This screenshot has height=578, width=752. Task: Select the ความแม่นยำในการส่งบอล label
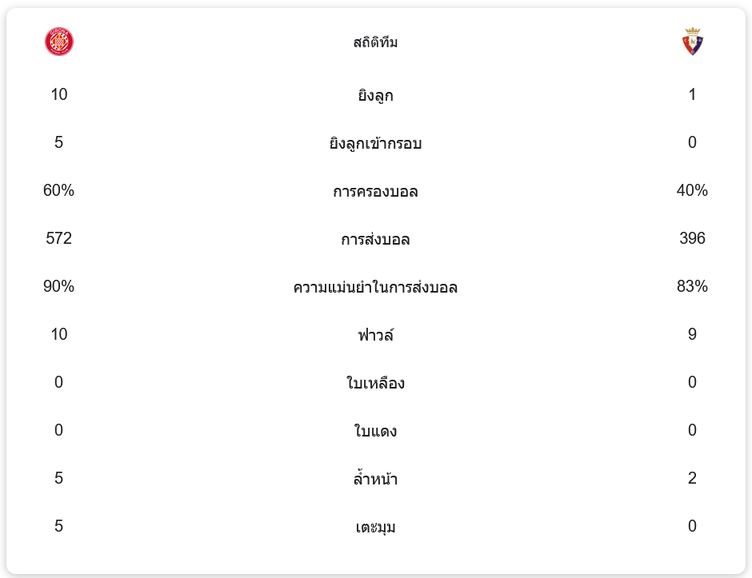point(375,288)
